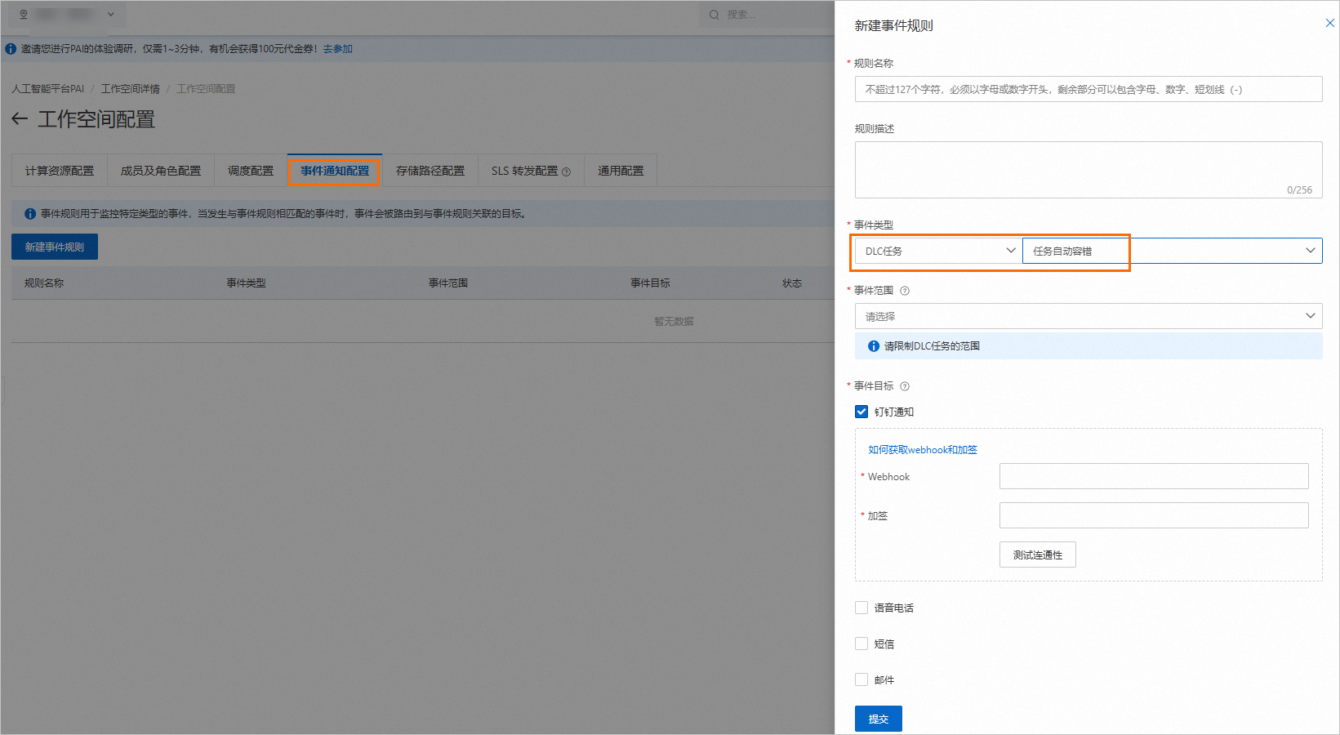Focus the 规则名称 input field
Viewport: 1340px width, 735px height.
(1088, 89)
